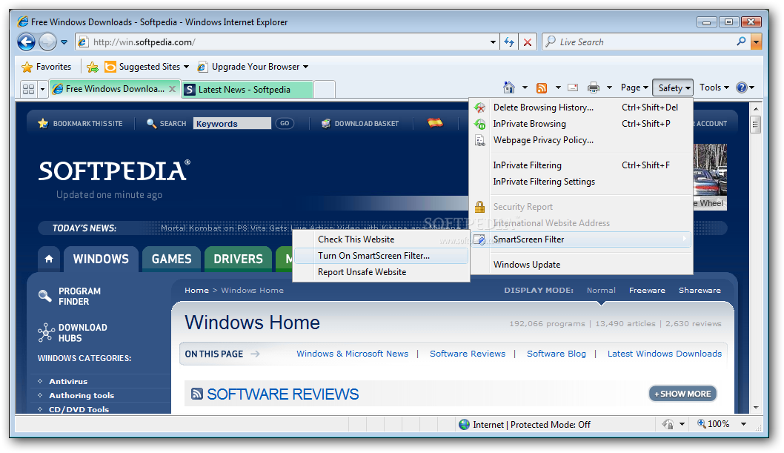Select the GAMES section tab
The height and width of the screenshot is (453, 784).
(x=171, y=259)
